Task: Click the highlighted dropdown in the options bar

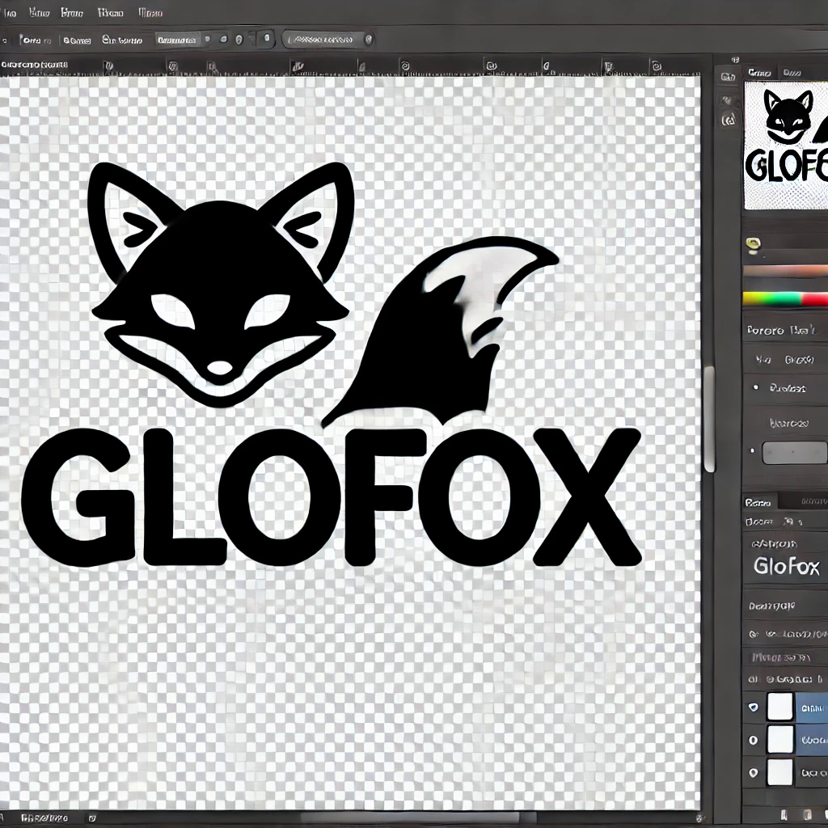Action: (176, 39)
